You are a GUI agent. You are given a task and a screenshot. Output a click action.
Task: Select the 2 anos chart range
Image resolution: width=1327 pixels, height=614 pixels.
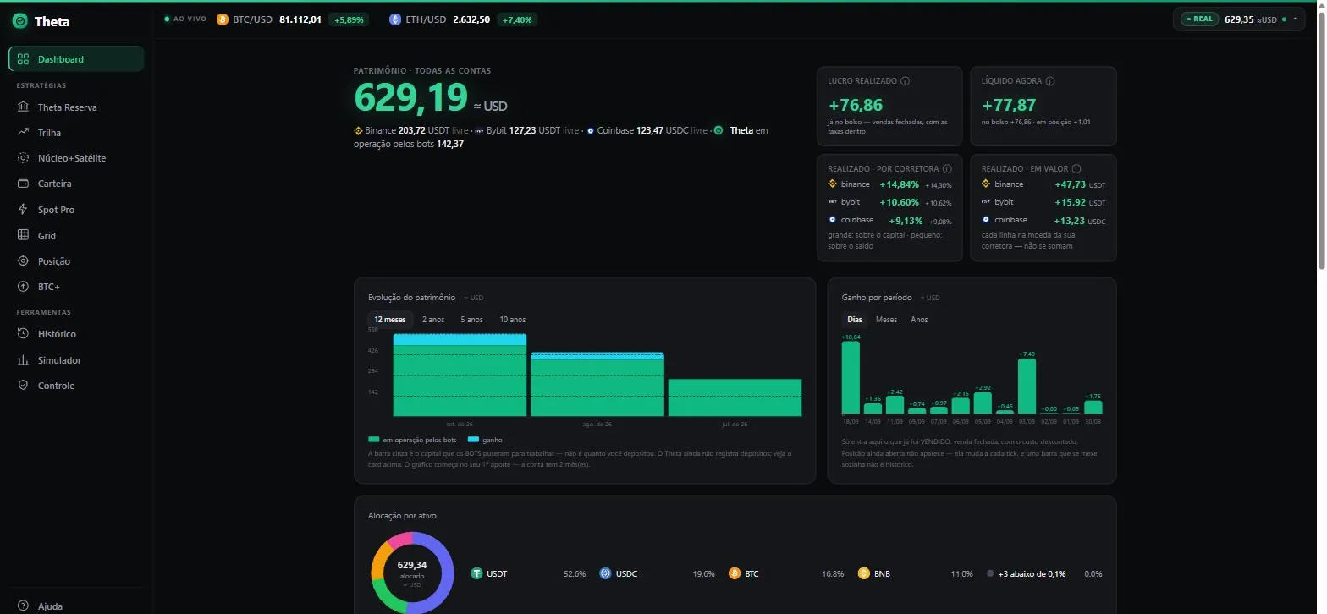[433, 320]
